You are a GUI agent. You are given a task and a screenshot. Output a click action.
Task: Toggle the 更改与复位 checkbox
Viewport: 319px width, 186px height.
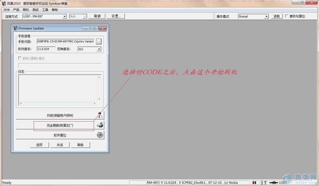point(287,16)
